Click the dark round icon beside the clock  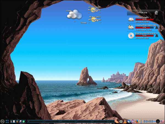click(158, 121)
